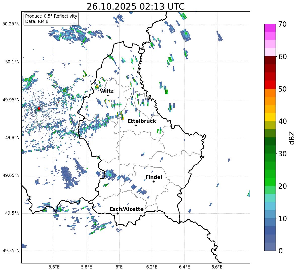Click the dBZ colorbar axis label
The height and width of the screenshot is (272, 298).
pyautogui.click(x=292, y=138)
